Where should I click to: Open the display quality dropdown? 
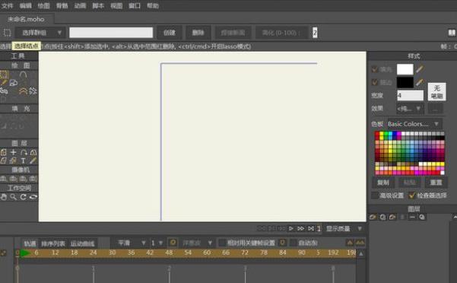344,229
